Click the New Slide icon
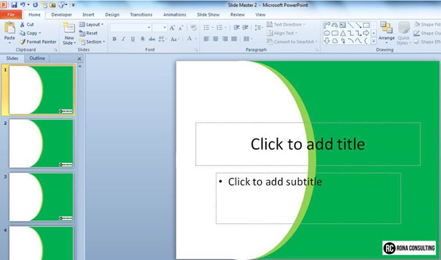441x260 pixels. 69,28
